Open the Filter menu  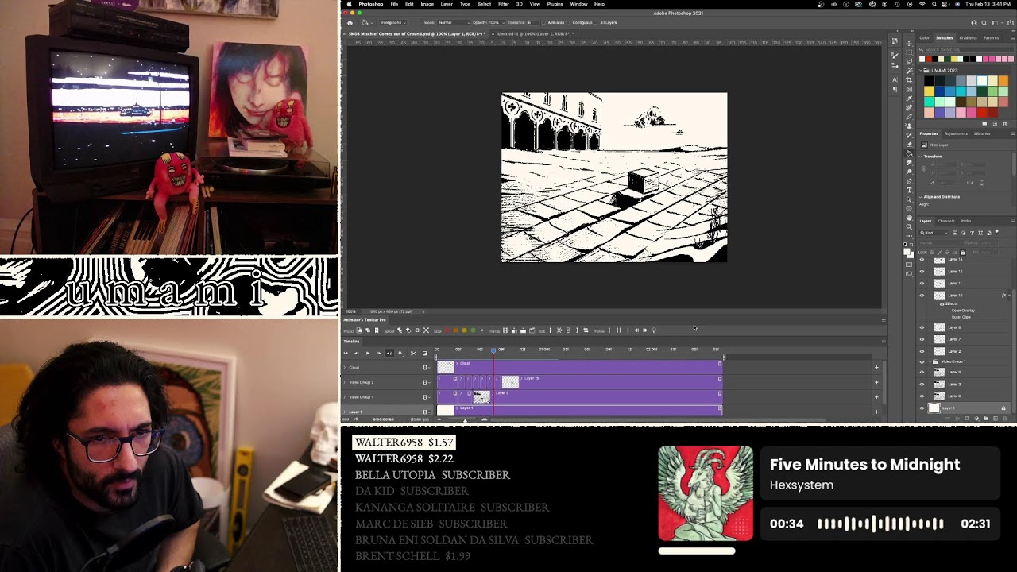pyautogui.click(x=504, y=4)
